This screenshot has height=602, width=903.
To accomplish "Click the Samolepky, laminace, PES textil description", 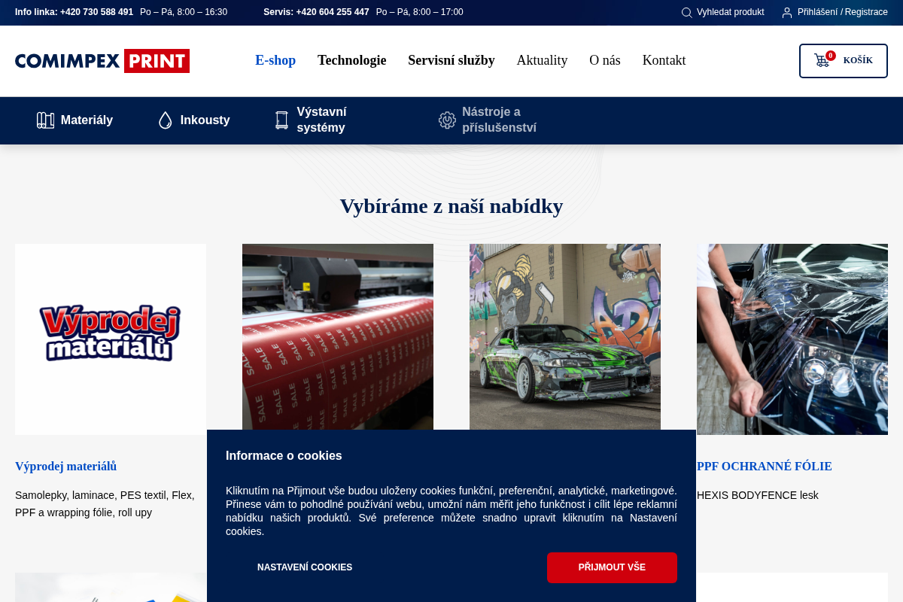I will 105,504.
